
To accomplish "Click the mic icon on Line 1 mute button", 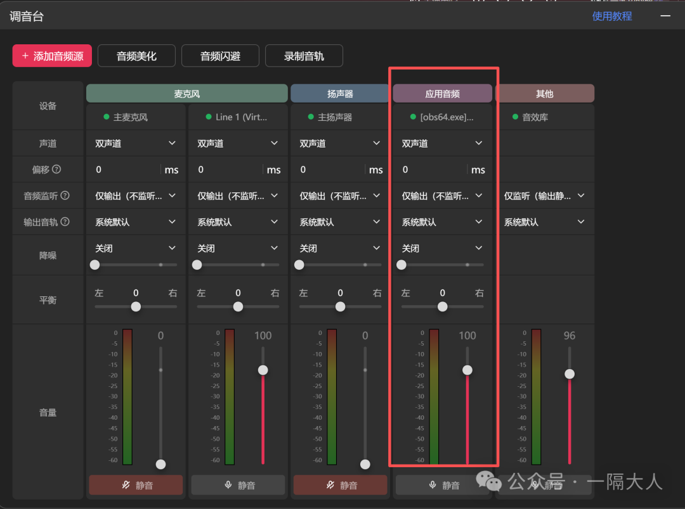I will [226, 485].
